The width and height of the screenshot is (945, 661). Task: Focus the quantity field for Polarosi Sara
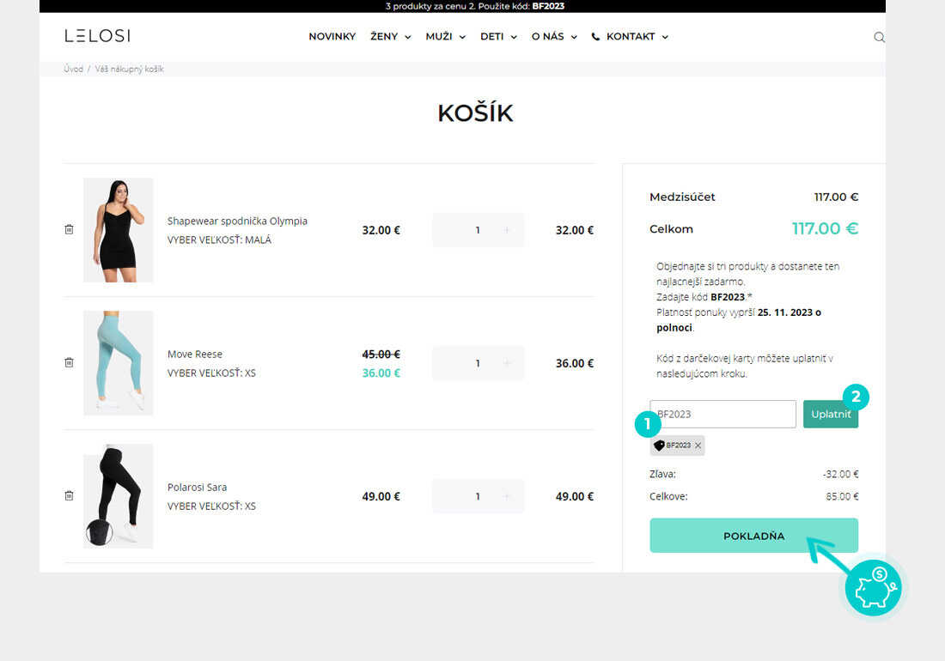click(x=478, y=496)
